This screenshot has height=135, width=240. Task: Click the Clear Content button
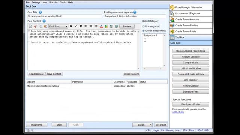131,74
